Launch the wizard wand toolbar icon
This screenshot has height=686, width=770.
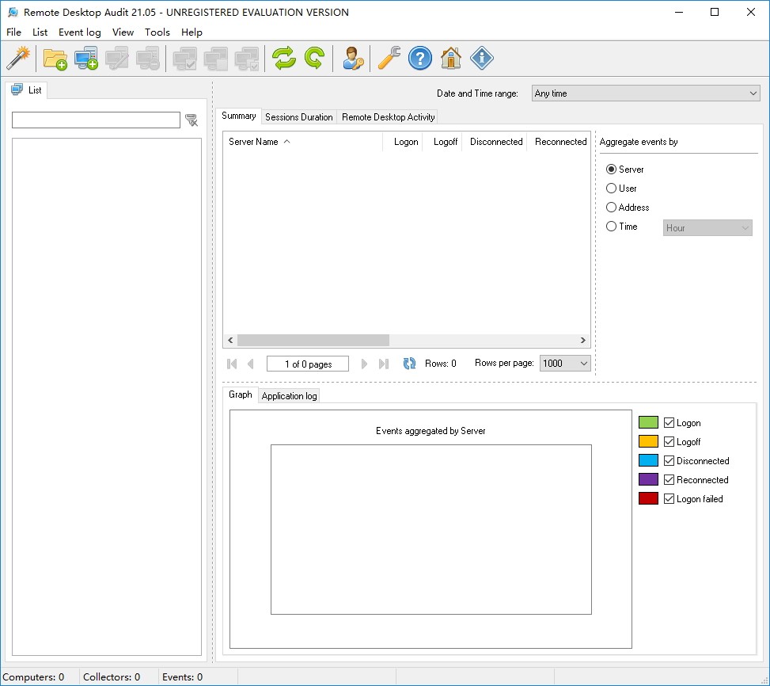(19, 59)
